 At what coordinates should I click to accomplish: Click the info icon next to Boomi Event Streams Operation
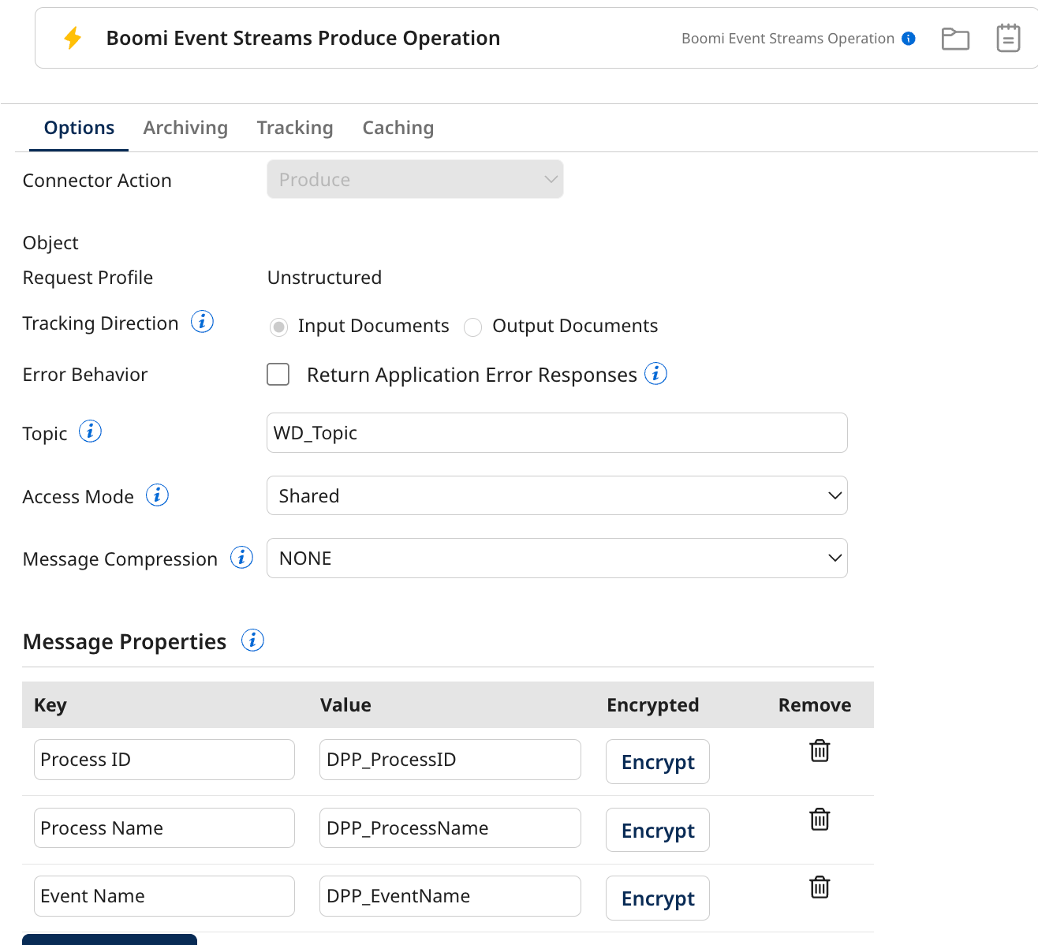(x=908, y=38)
